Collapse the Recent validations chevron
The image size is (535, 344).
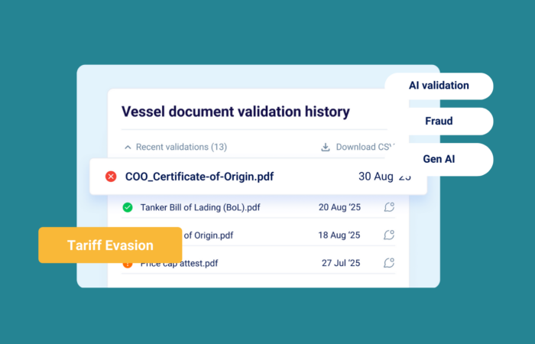[128, 148]
